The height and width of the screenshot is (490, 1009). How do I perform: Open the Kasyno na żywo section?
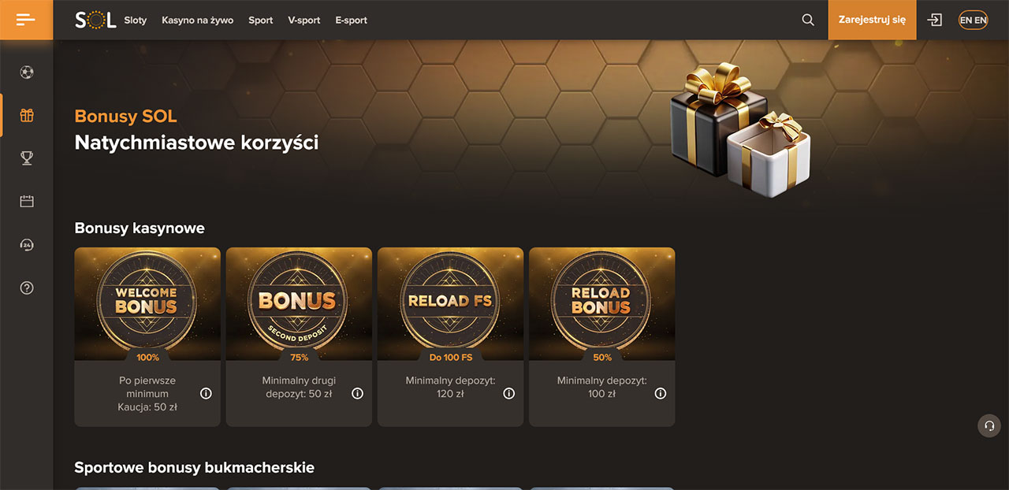tap(198, 20)
